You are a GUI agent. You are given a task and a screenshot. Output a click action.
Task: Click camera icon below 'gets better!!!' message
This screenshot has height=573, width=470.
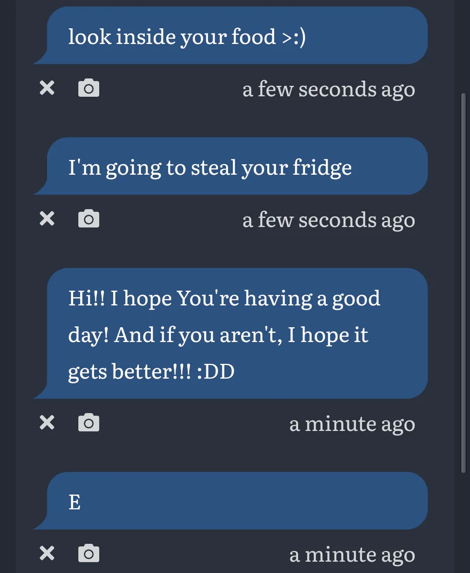coord(89,422)
